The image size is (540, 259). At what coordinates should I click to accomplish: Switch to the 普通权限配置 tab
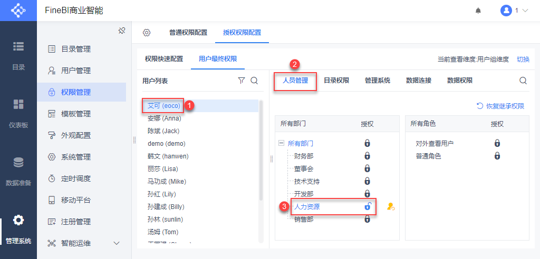[x=188, y=33]
